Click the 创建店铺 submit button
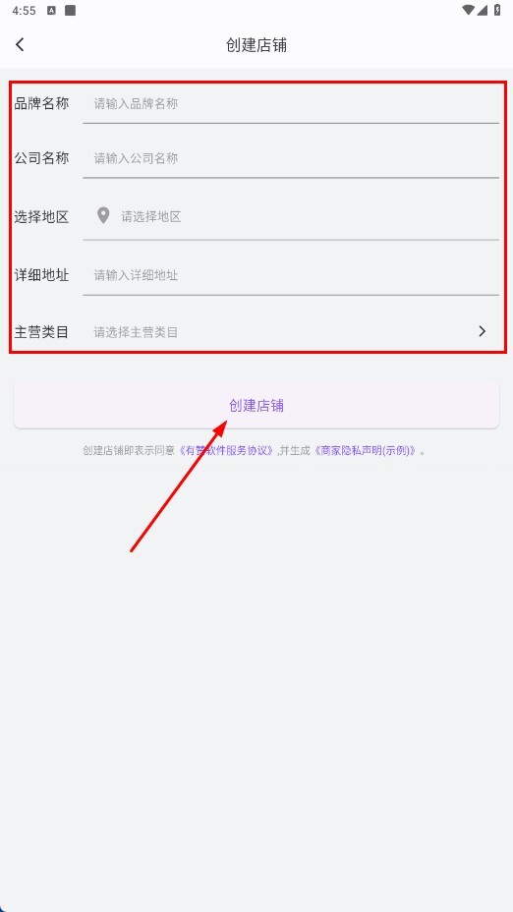 point(256,406)
